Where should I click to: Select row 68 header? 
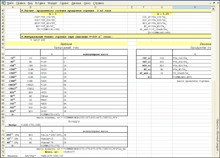[x=3, y=114]
